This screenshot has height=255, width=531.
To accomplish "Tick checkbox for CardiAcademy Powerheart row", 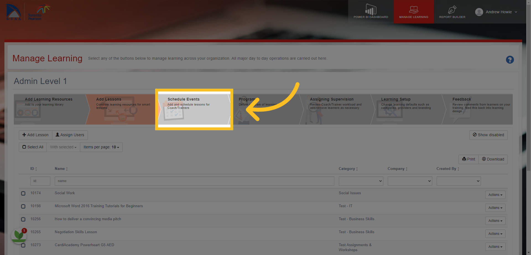I will click(23, 245).
